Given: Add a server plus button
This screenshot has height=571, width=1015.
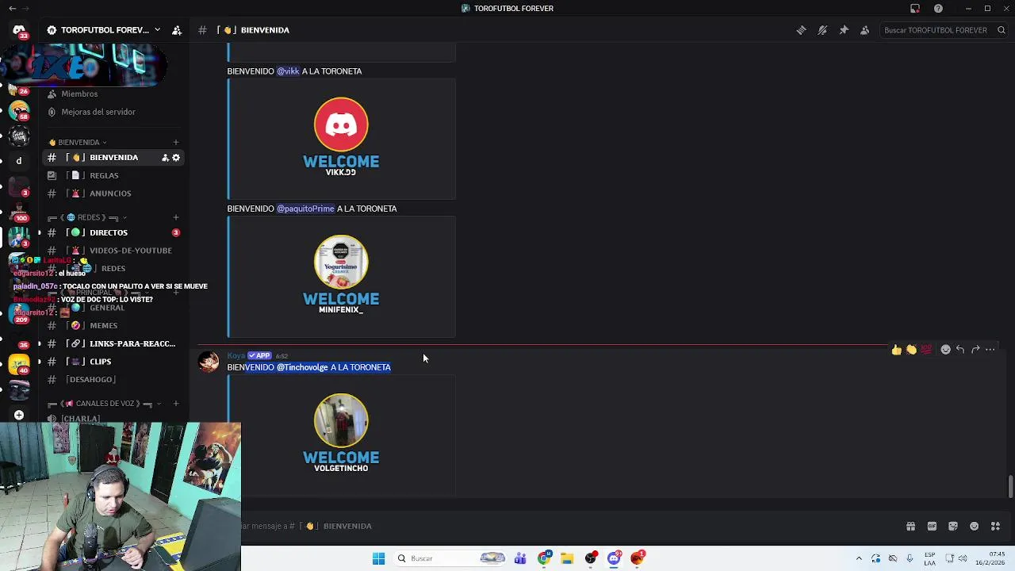Looking at the screenshot, I should (x=19, y=415).
